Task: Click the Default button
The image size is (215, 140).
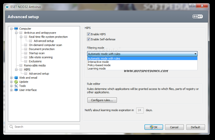Action: point(196,127)
